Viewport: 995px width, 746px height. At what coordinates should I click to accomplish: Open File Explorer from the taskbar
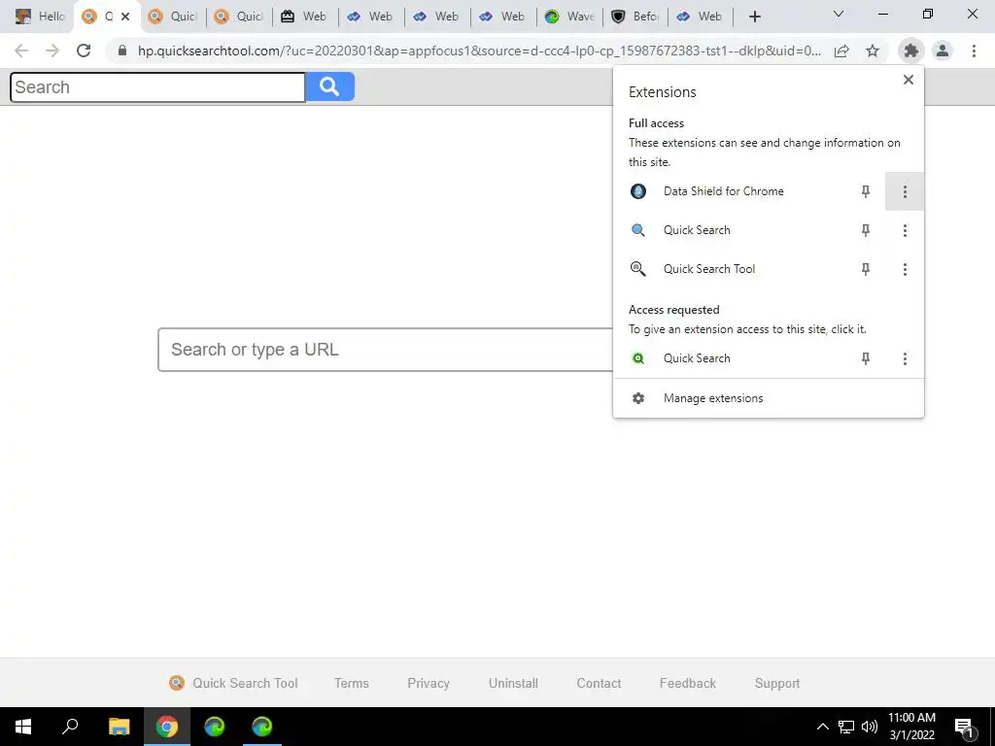coord(119,727)
